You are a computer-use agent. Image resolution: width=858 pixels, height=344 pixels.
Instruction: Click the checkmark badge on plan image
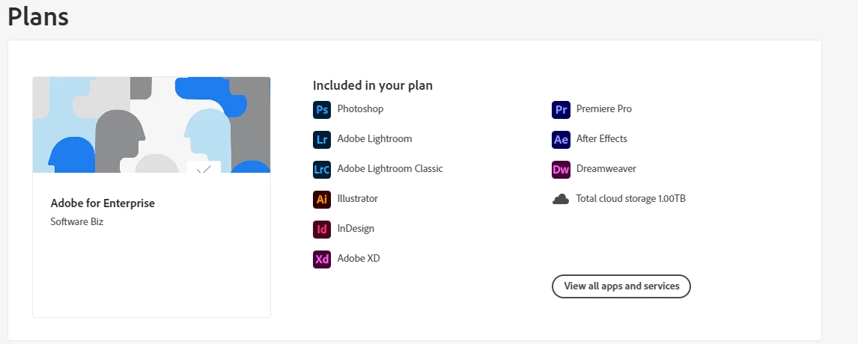(x=204, y=168)
